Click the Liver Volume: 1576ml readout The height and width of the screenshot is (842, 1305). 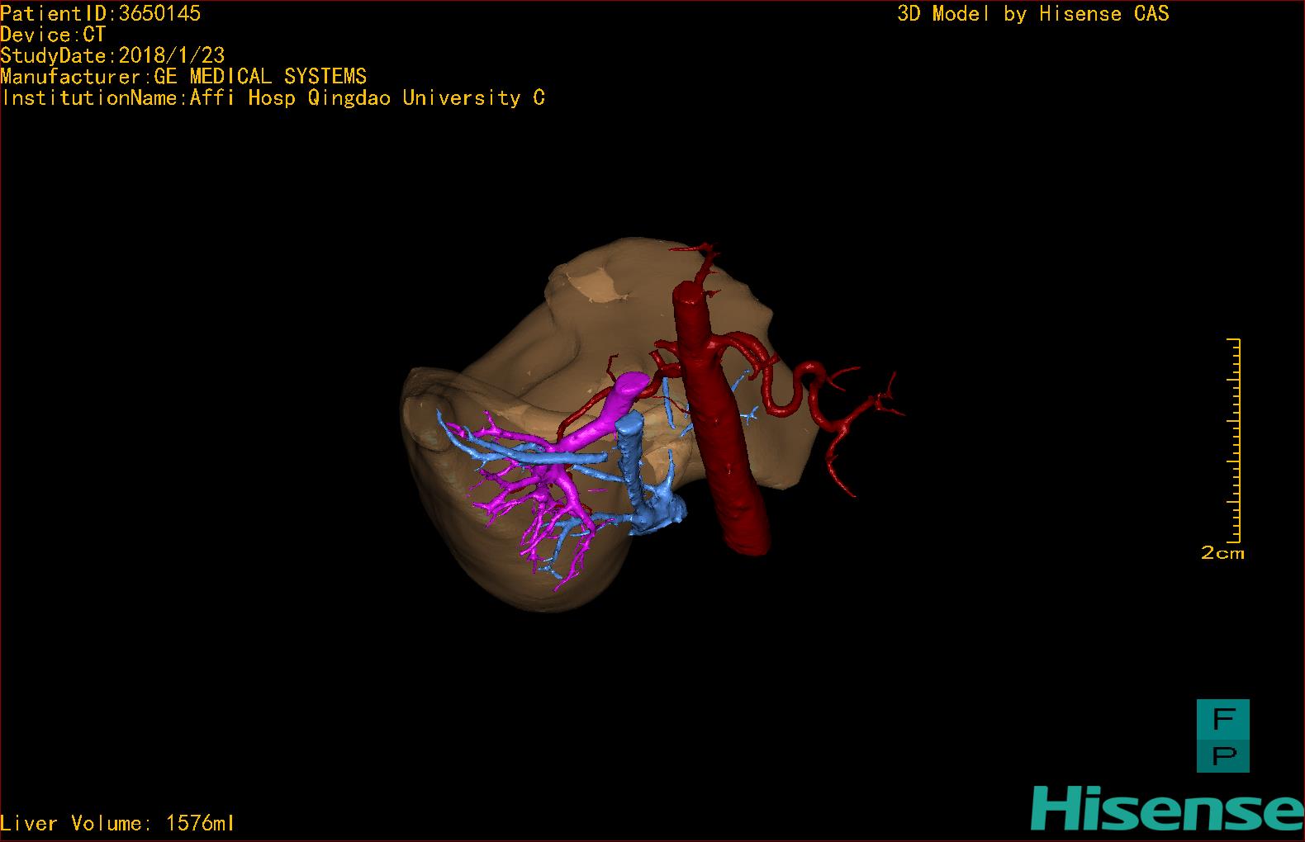(118, 823)
